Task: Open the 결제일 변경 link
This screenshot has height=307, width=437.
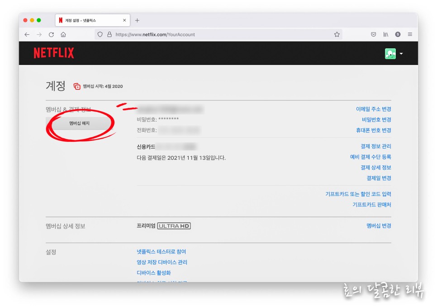Action: [379, 178]
